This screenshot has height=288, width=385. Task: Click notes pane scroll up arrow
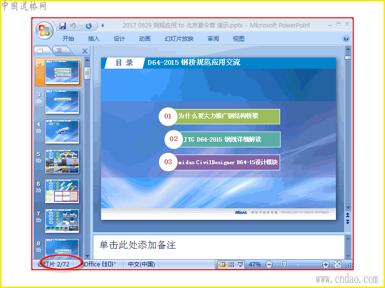[x=348, y=238]
